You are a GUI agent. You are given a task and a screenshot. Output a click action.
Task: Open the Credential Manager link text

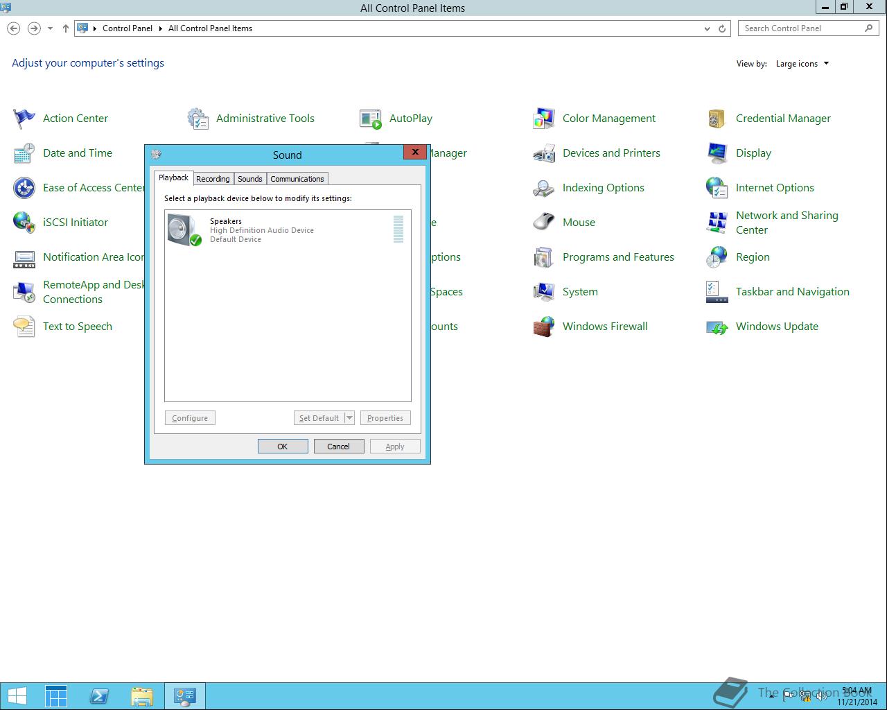[x=783, y=119]
